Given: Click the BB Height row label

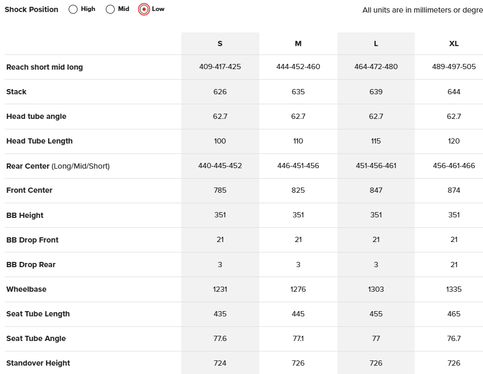Looking at the screenshot, I should coord(25,215).
